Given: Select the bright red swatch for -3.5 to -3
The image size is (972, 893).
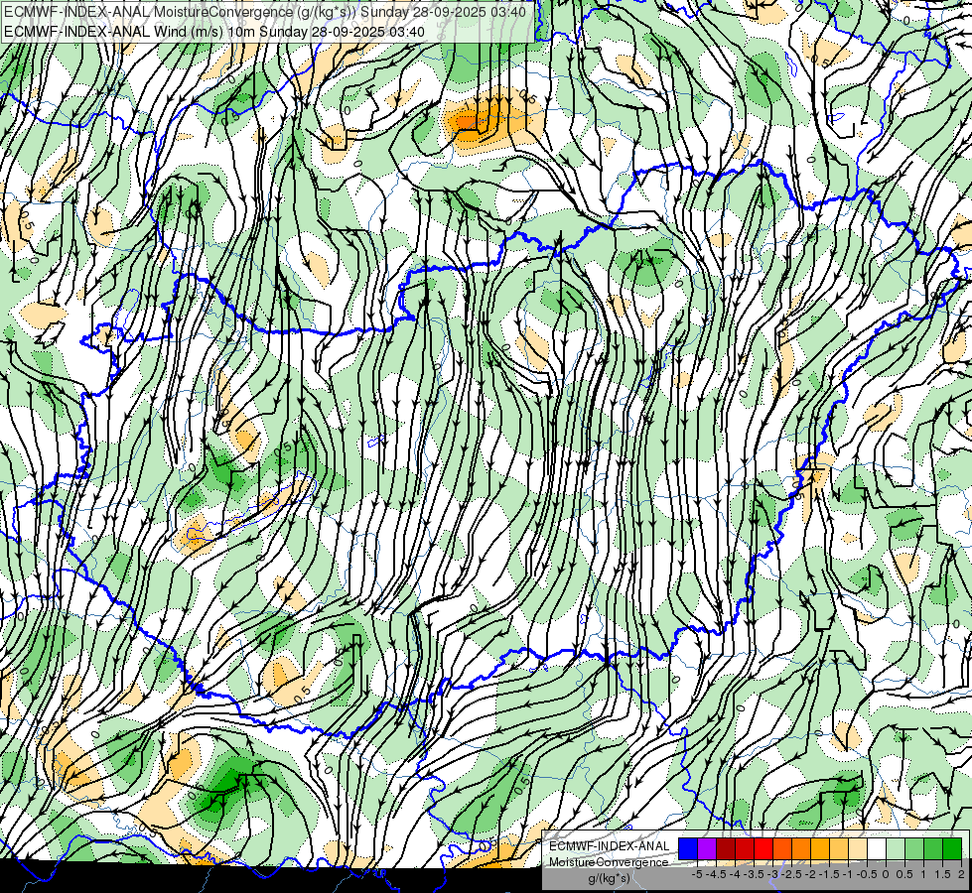Looking at the screenshot, I should pos(764,849).
